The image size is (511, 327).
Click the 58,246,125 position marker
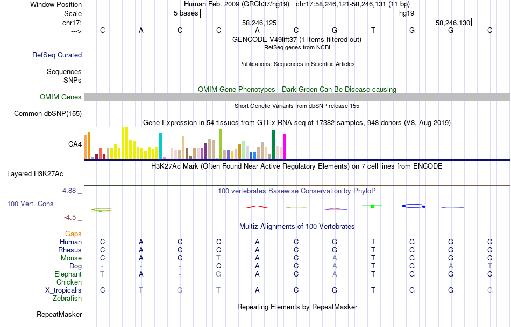(259, 23)
